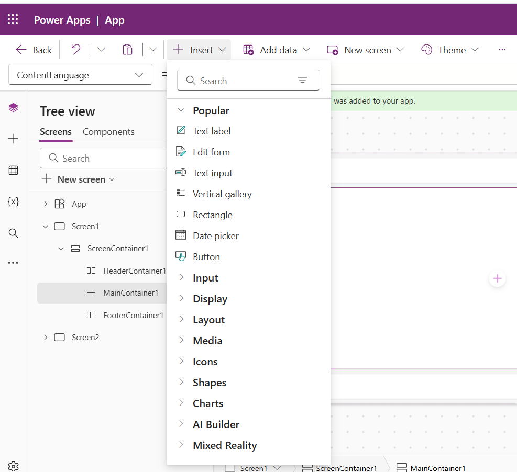Insert an Edit form control
This screenshot has height=472, width=517.
click(211, 152)
